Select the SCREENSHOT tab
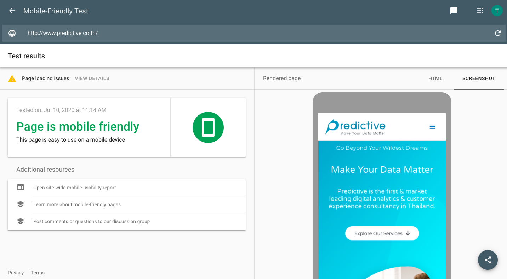The image size is (507, 279). pos(479,78)
